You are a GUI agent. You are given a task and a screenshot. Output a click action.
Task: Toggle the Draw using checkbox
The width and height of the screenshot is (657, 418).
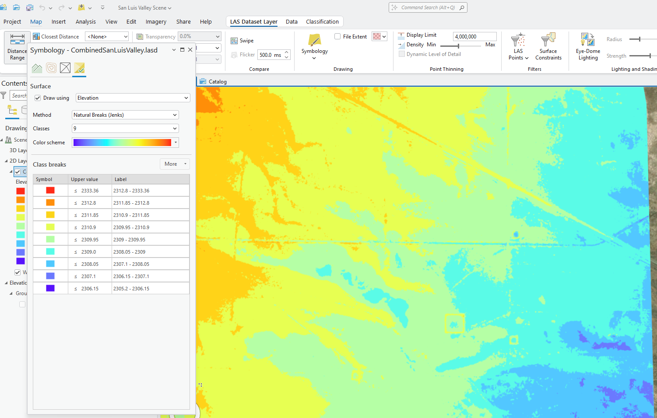(38, 98)
